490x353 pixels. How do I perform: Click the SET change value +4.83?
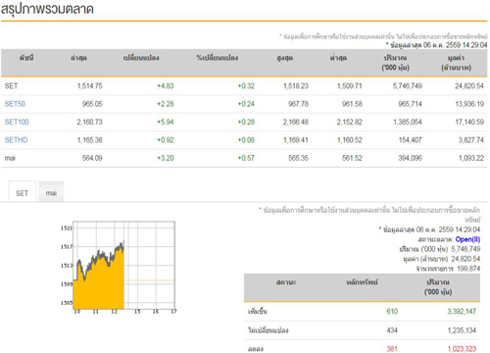tap(166, 86)
